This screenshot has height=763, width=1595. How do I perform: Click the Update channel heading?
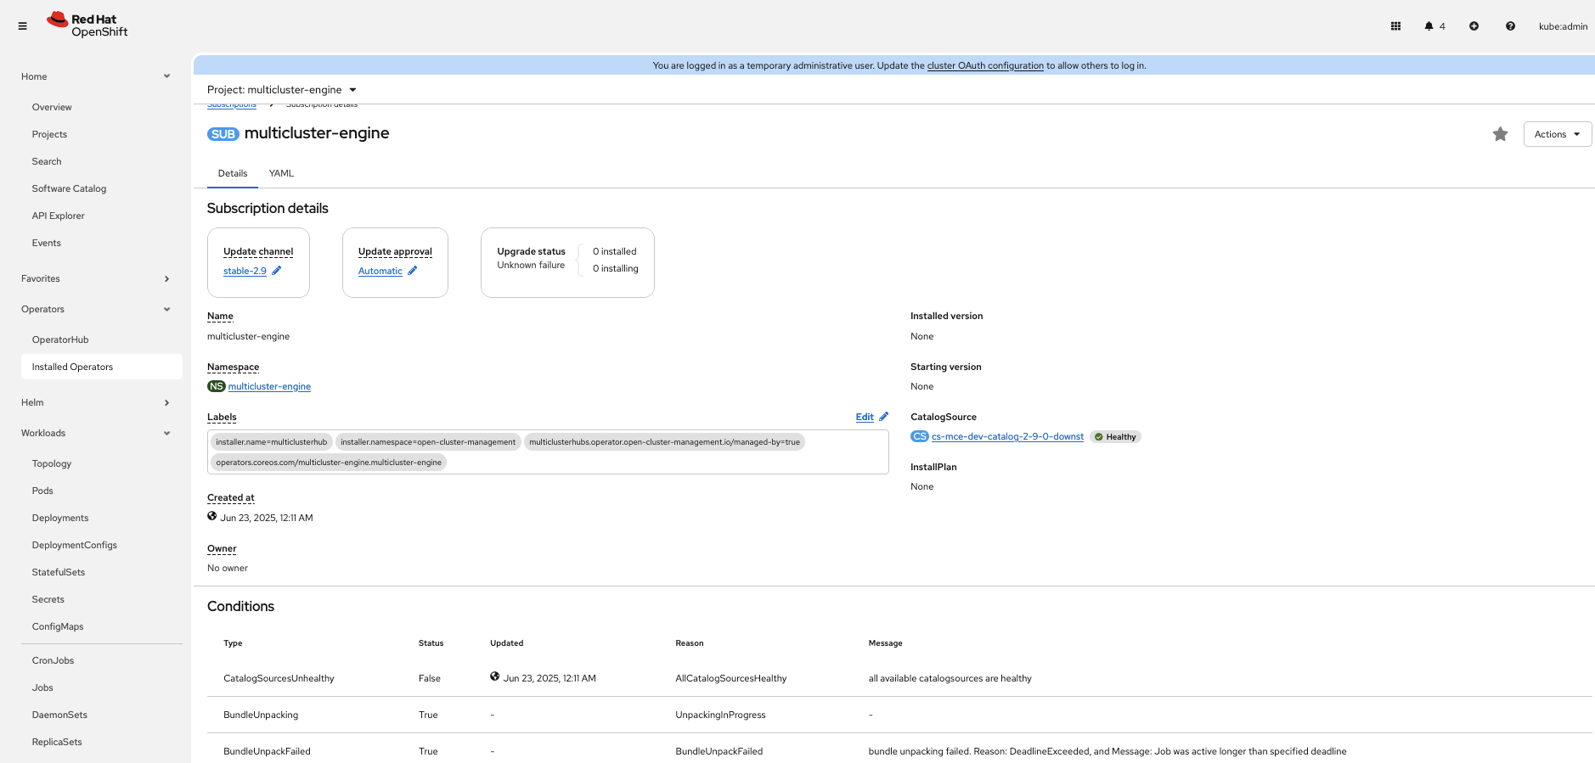click(258, 251)
